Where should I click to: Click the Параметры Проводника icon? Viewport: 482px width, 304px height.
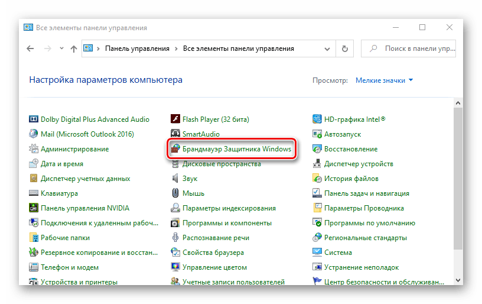click(x=317, y=208)
